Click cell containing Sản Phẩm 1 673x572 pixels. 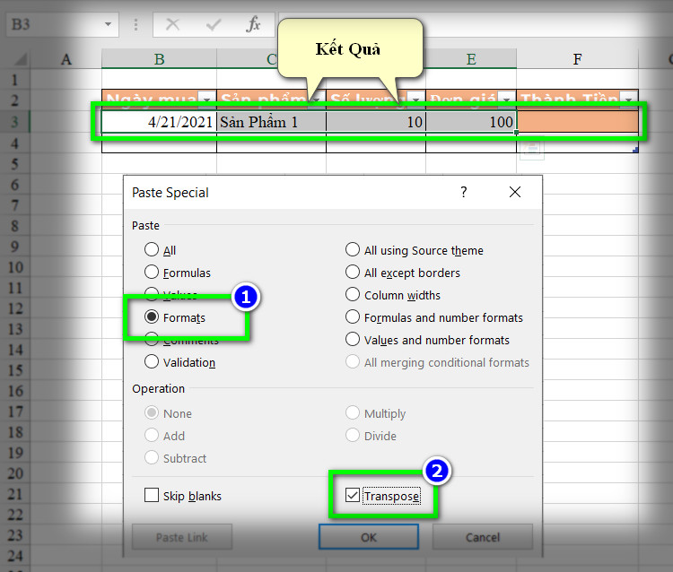pos(271,122)
